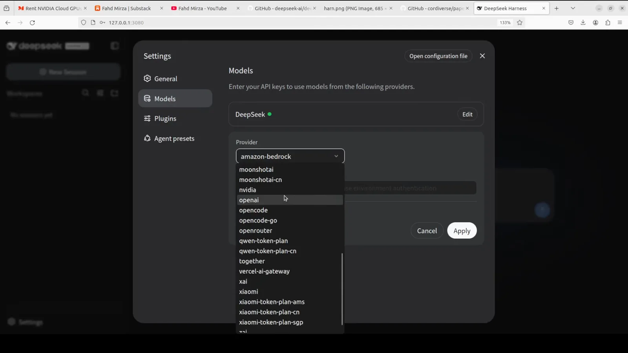Choose moonshotai-cn from provider list

click(x=290, y=180)
